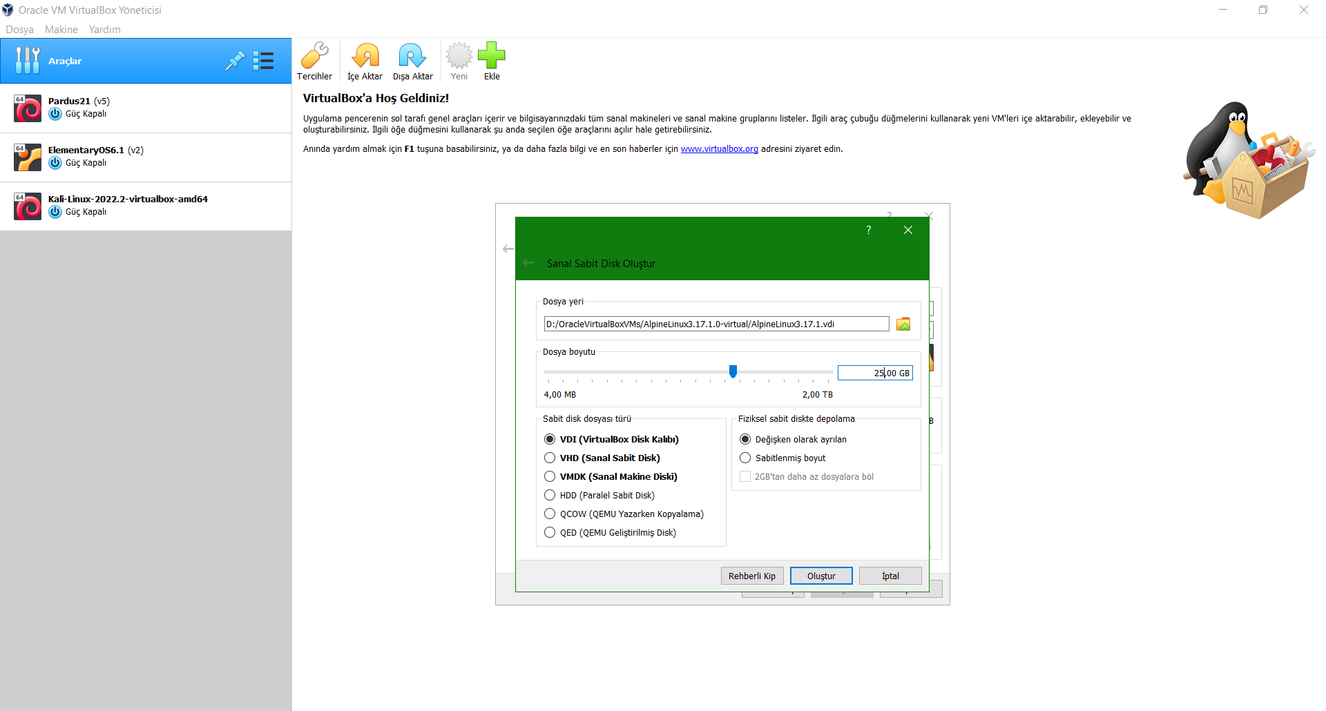1326x711 pixels.
Task: Click the Oluştur create button
Action: coord(821,576)
